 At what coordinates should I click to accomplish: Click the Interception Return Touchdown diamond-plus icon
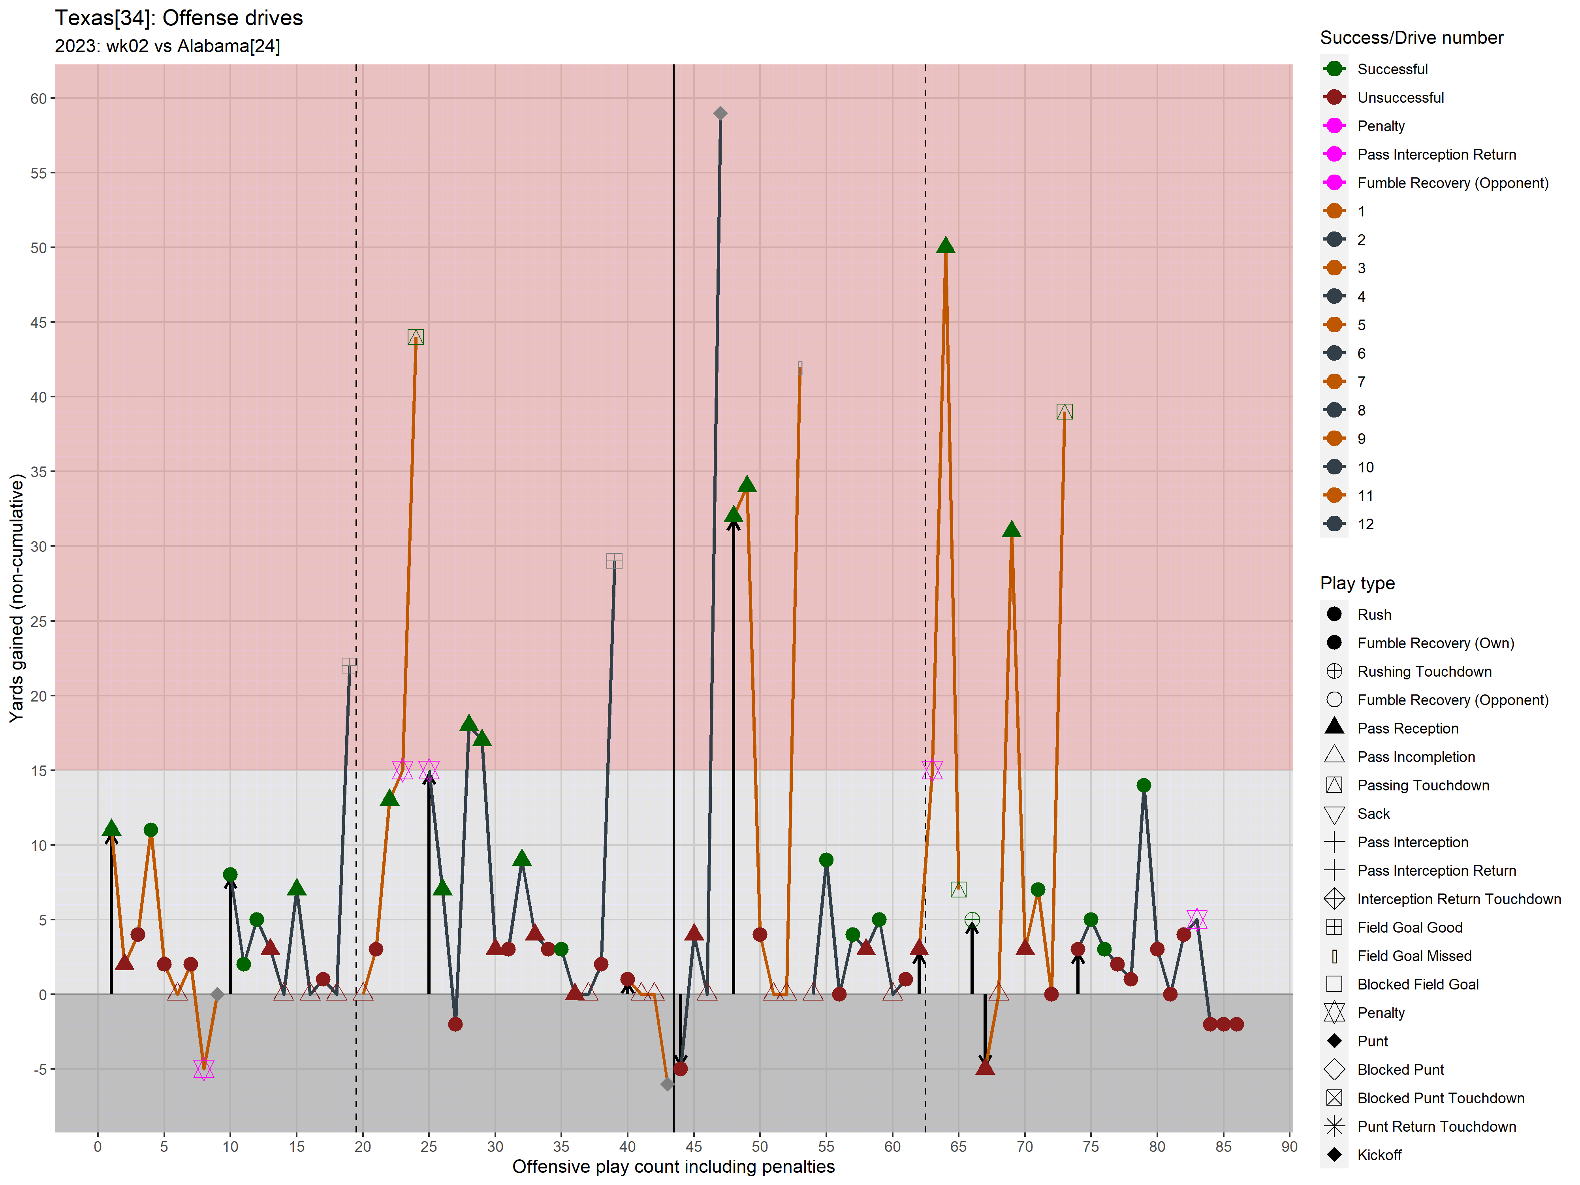point(1334,899)
